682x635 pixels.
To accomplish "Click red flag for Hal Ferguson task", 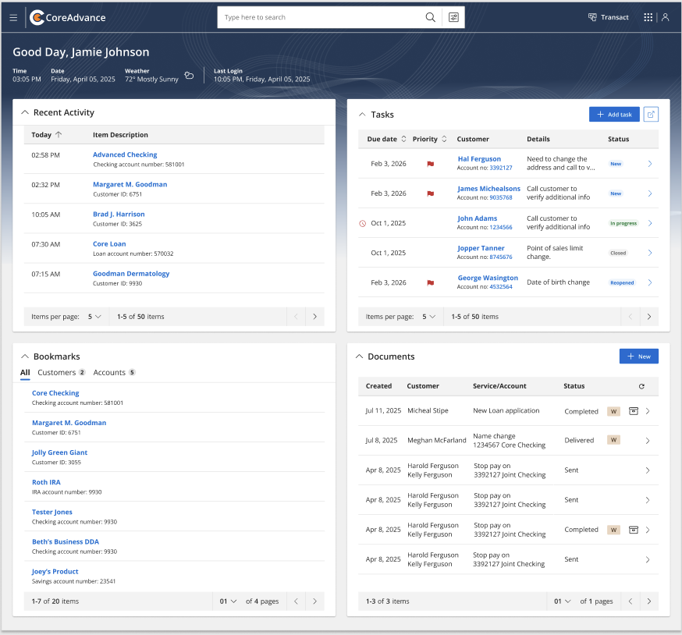I will click(430, 164).
